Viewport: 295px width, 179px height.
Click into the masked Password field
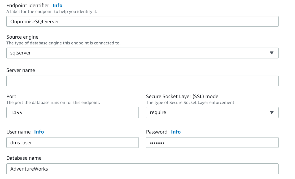pyautogui.click(x=212, y=143)
